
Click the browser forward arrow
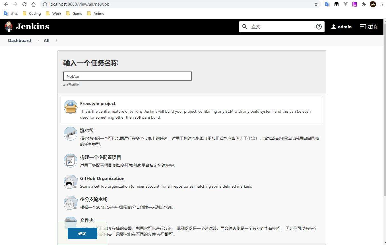click(15, 4)
